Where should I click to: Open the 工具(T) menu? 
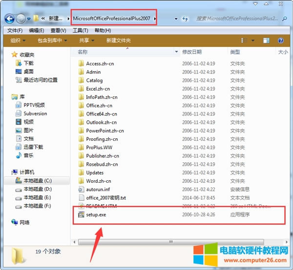[x=81, y=30]
